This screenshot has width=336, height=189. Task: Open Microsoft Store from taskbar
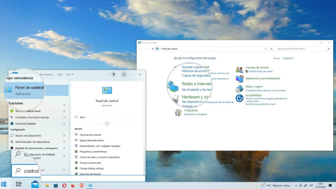(56, 185)
